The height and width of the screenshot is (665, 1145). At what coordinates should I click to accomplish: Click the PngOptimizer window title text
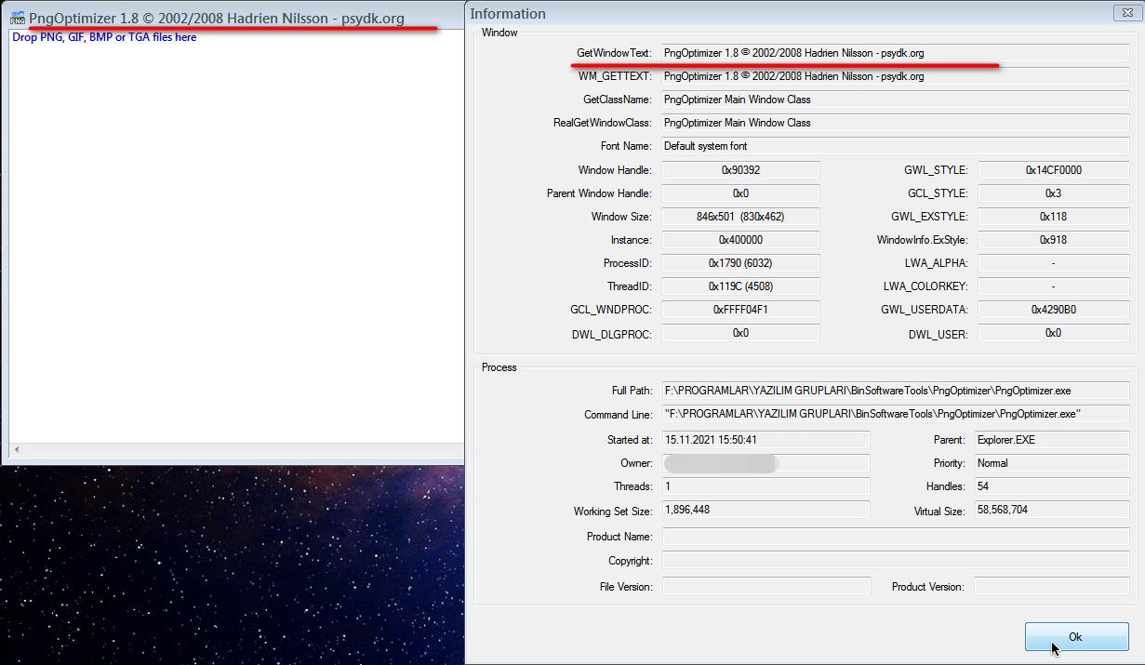pos(217,18)
